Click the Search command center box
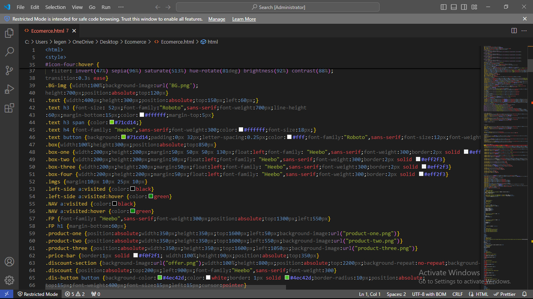The image size is (533, 299). pos(277,7)
